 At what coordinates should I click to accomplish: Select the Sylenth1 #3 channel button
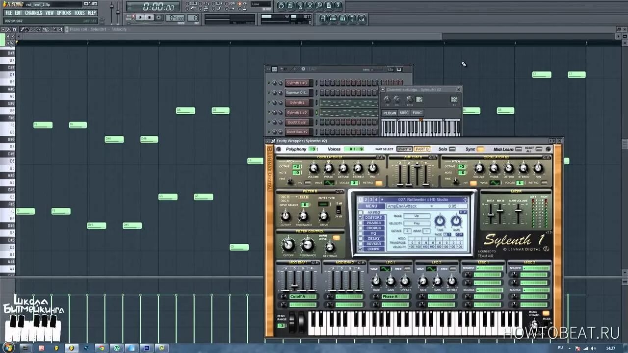point(297,83)
